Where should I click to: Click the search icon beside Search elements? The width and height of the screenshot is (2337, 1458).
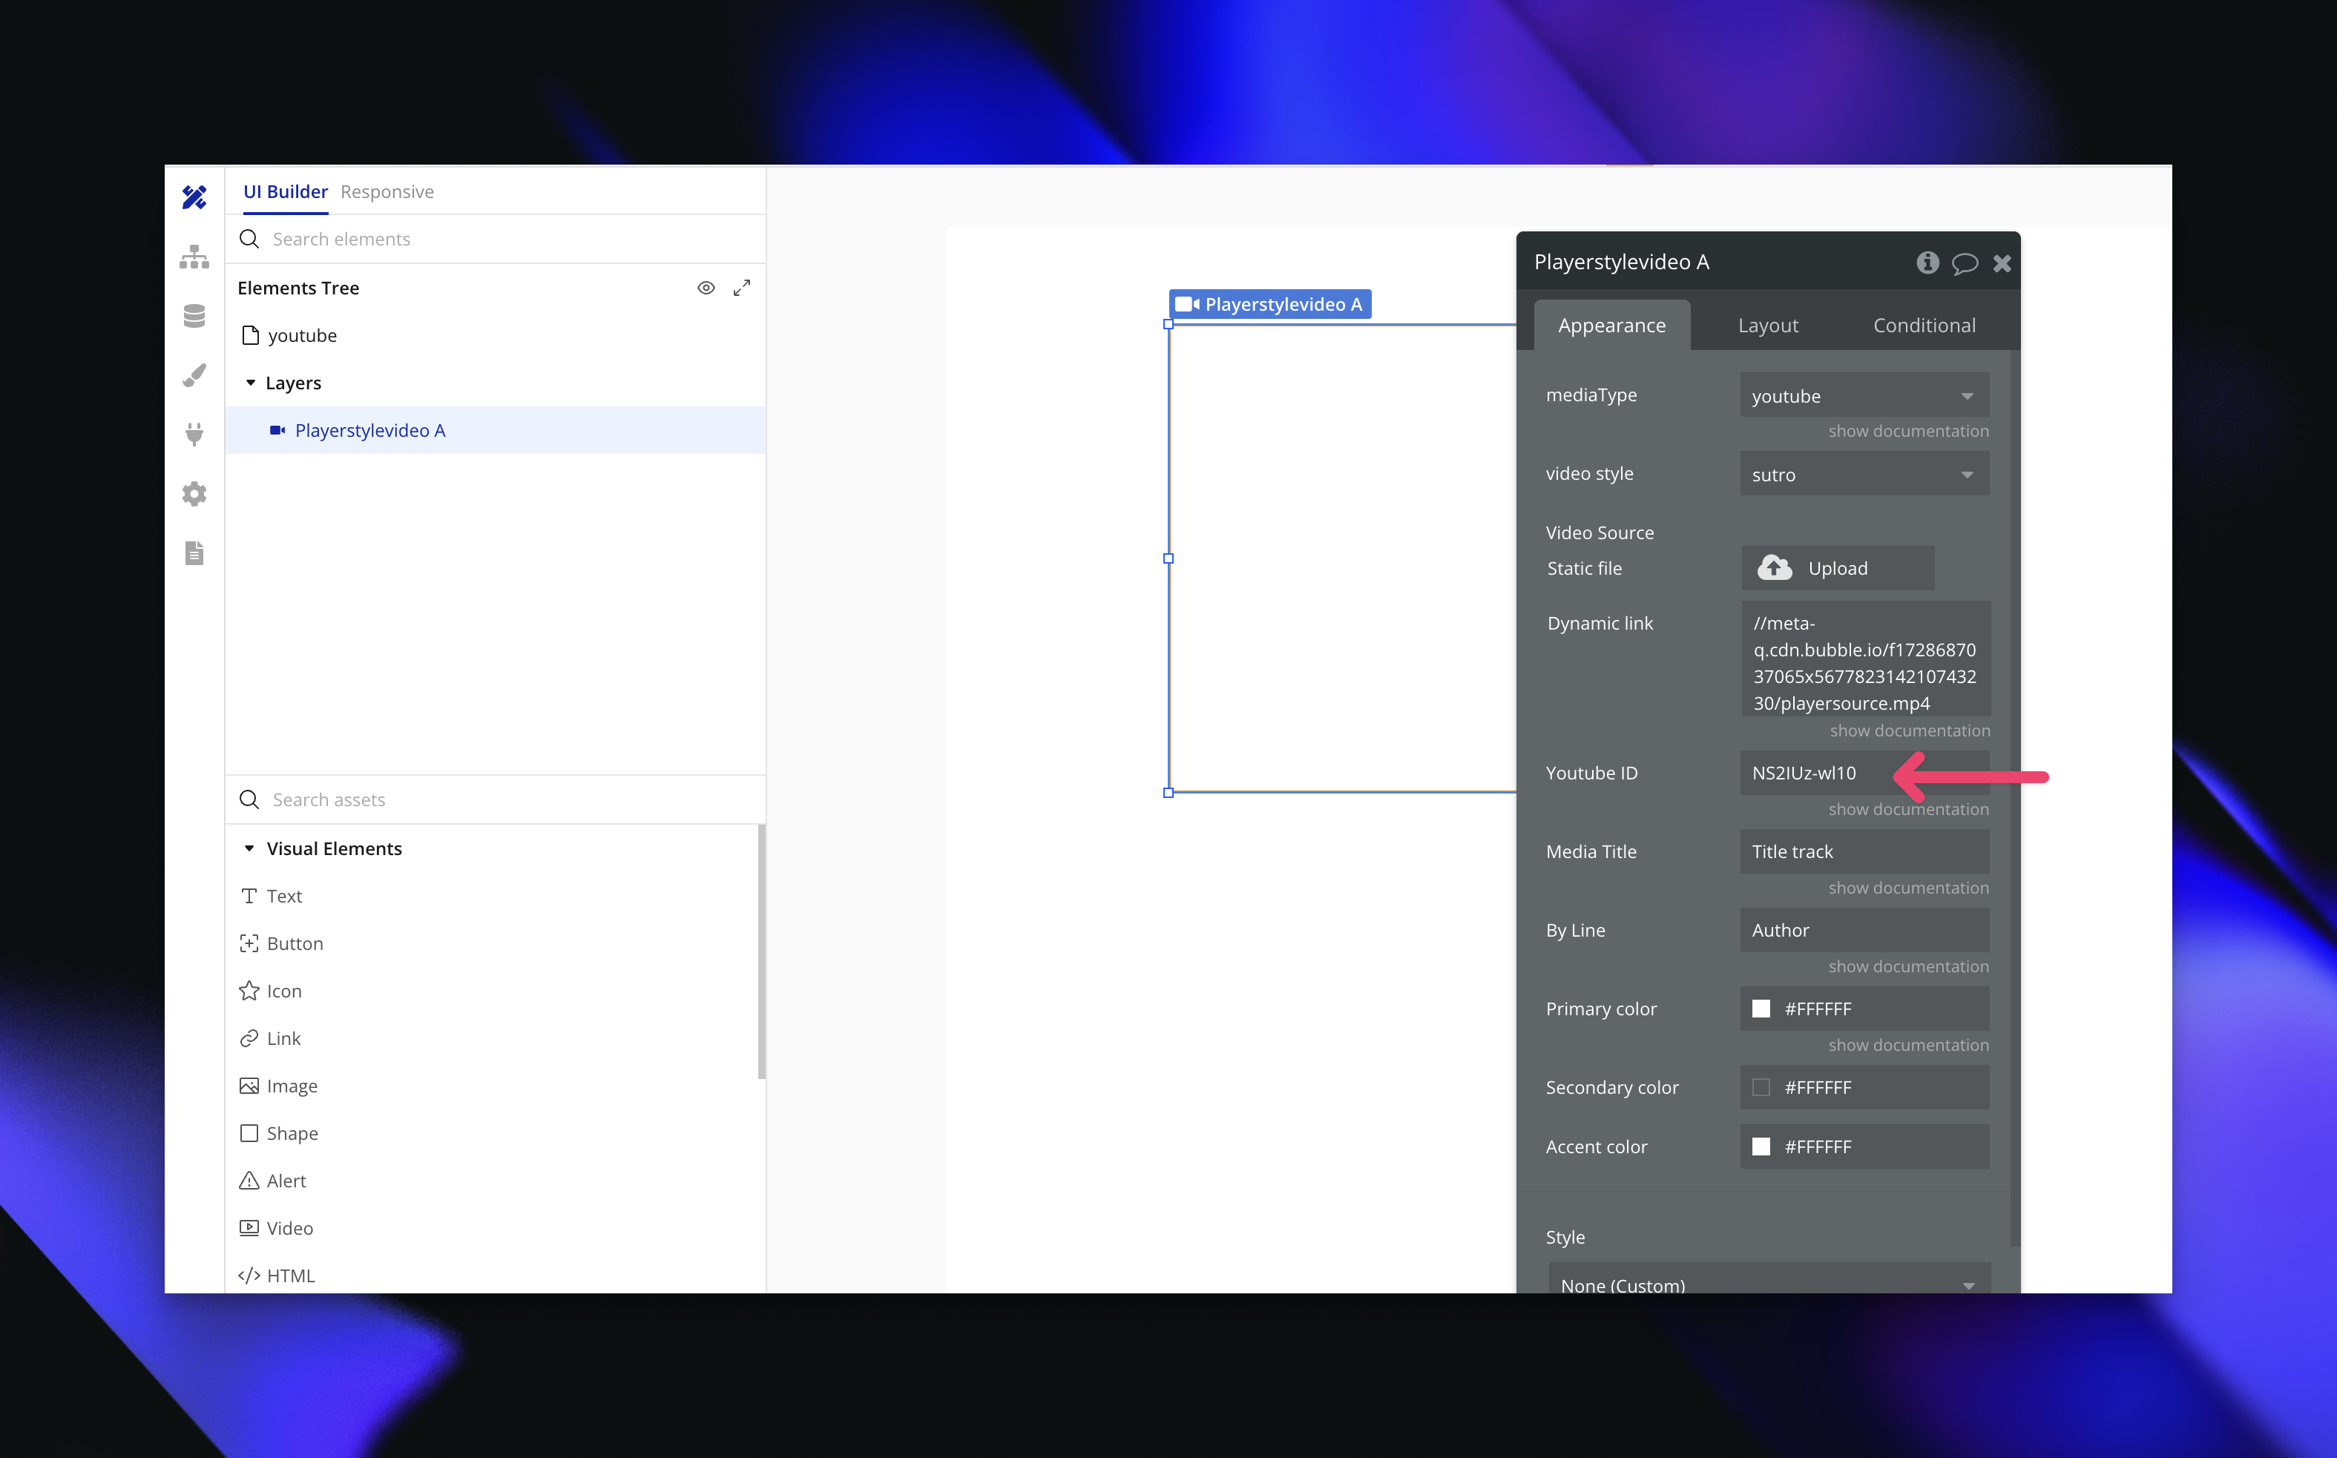[249, 239]
